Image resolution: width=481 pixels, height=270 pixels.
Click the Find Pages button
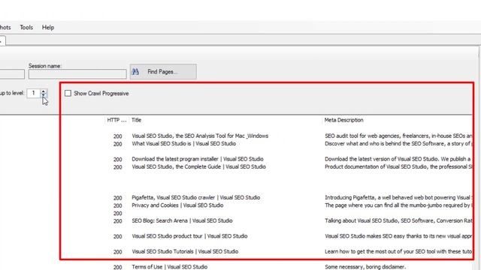tap(163, 72)
